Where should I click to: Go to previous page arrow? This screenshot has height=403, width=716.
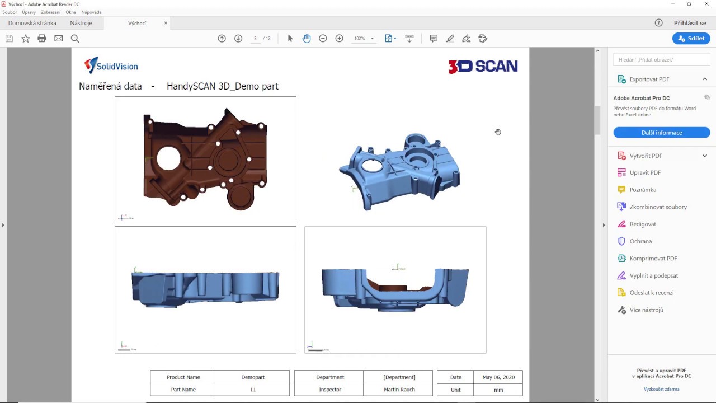click(x=222, y=39)
